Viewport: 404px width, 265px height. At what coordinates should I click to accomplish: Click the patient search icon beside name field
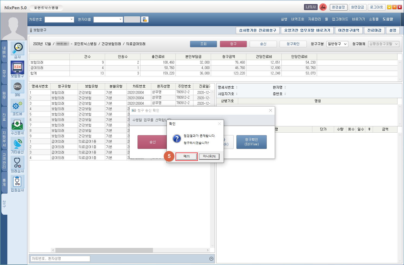pyautogui.click(x=145, y=20)
